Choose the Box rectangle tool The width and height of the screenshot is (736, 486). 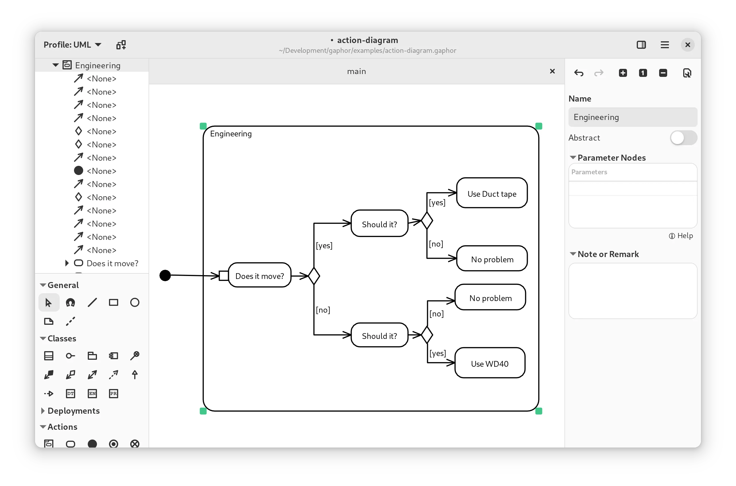click(x=113, y=302)
